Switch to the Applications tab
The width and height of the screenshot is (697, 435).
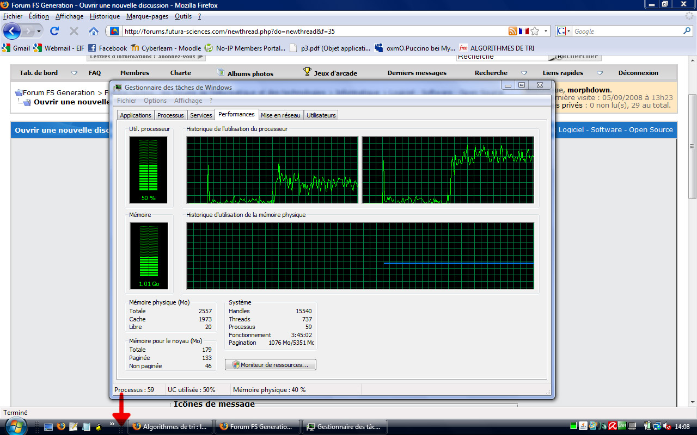pos(136,115)
